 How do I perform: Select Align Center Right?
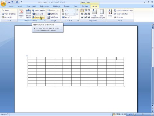pyautogui.click(x=89, y=14)
